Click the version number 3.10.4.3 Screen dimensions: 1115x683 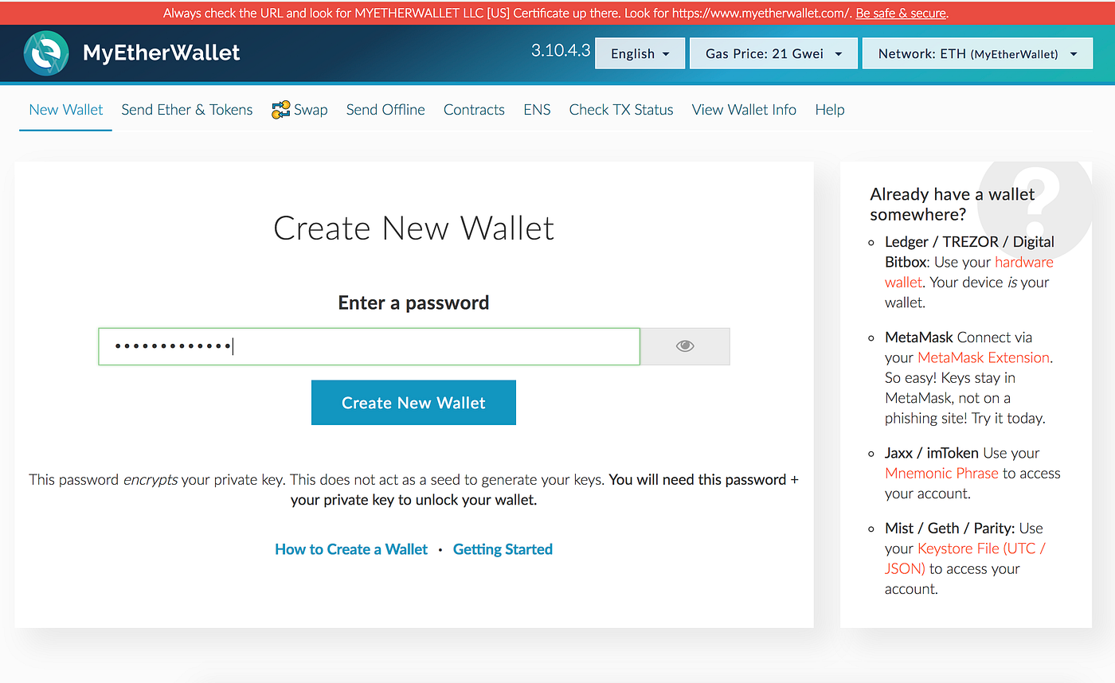(x=561, y=51)
